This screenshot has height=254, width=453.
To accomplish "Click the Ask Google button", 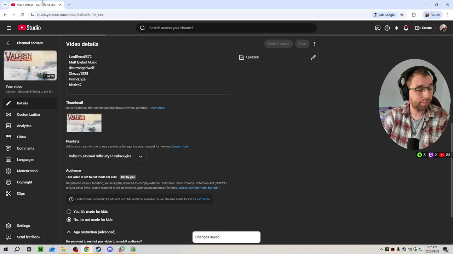I will pos(384,15).
